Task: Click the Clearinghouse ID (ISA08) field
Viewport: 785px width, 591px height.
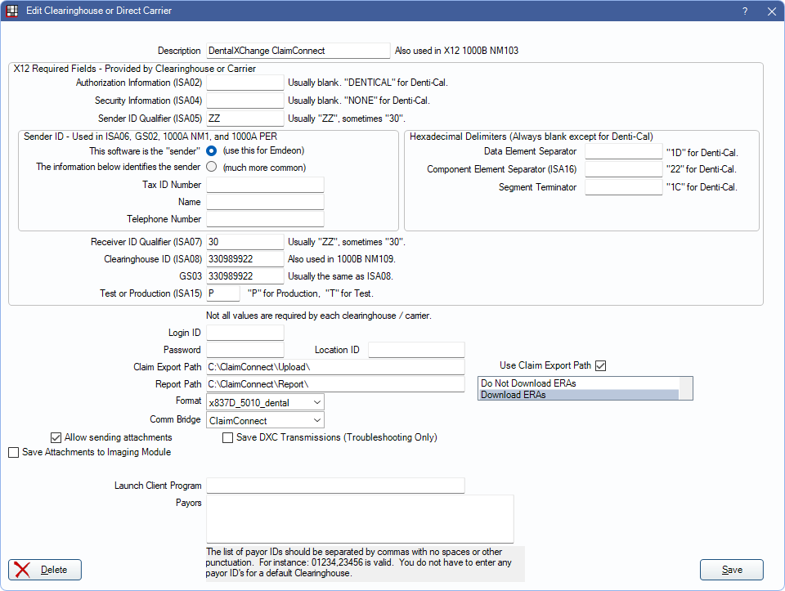Action: [244, 259]
